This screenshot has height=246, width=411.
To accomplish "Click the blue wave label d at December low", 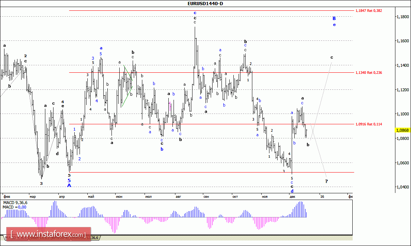I will 292,191.
